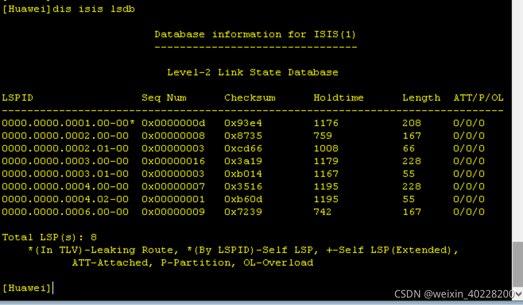
Task: Click length value 208
Action: [412, 123]
